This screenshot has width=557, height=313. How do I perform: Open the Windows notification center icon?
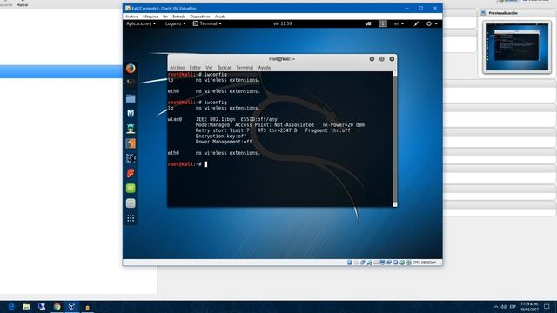point(547,307)
